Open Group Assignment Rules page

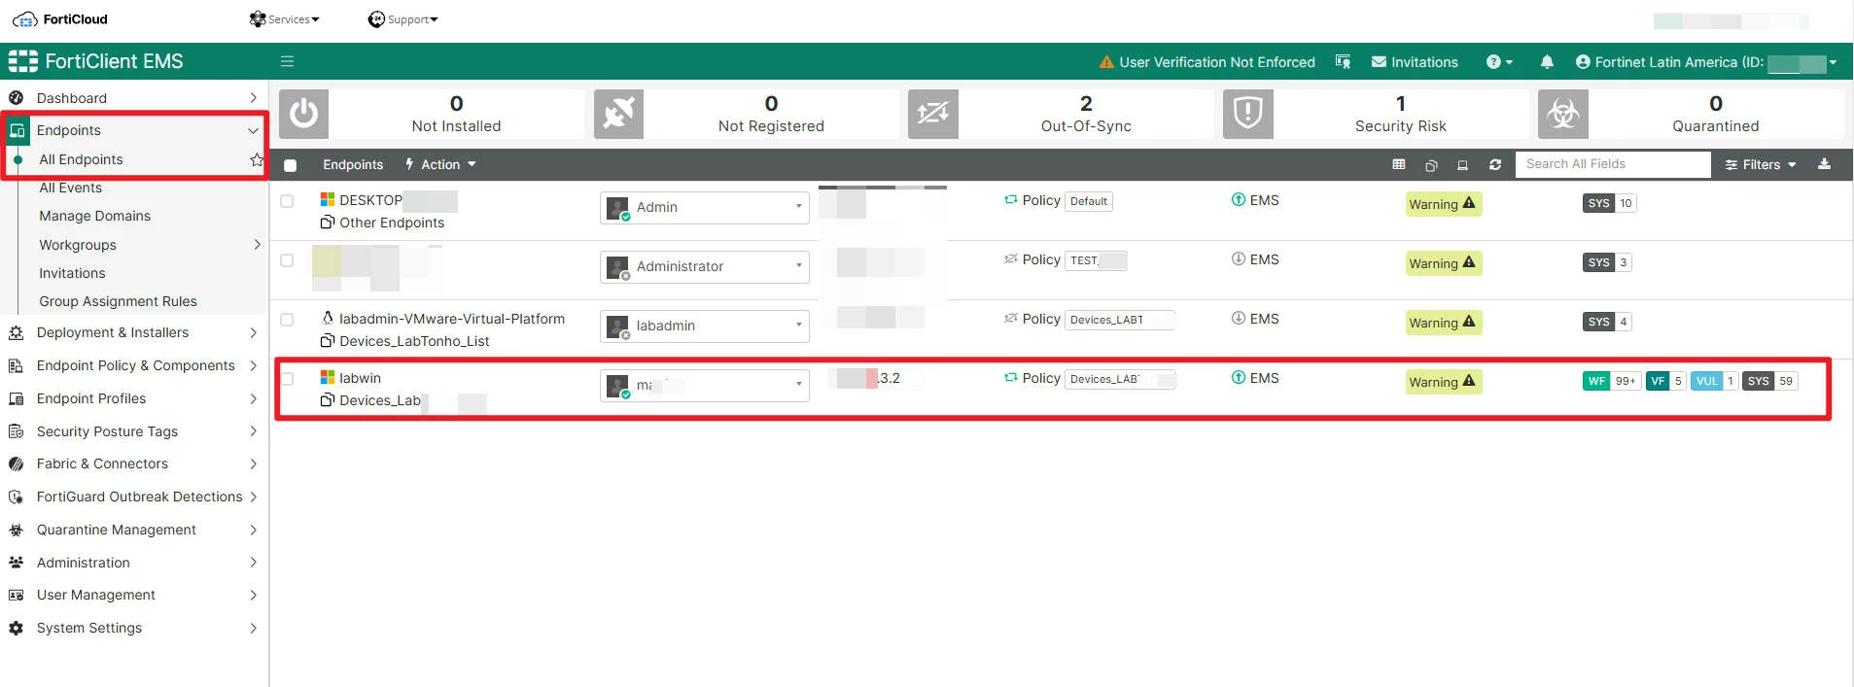[x=118, y=301]
